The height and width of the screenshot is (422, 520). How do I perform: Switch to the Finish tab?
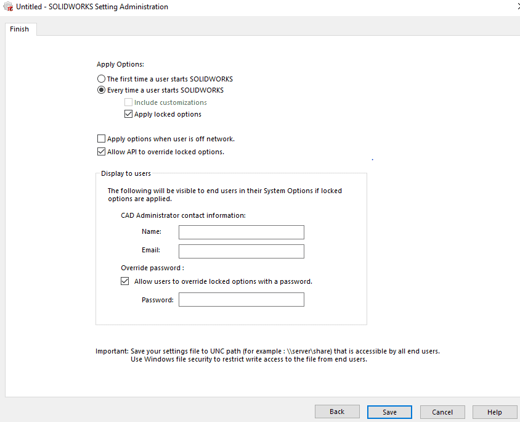(x=20, y=29)
